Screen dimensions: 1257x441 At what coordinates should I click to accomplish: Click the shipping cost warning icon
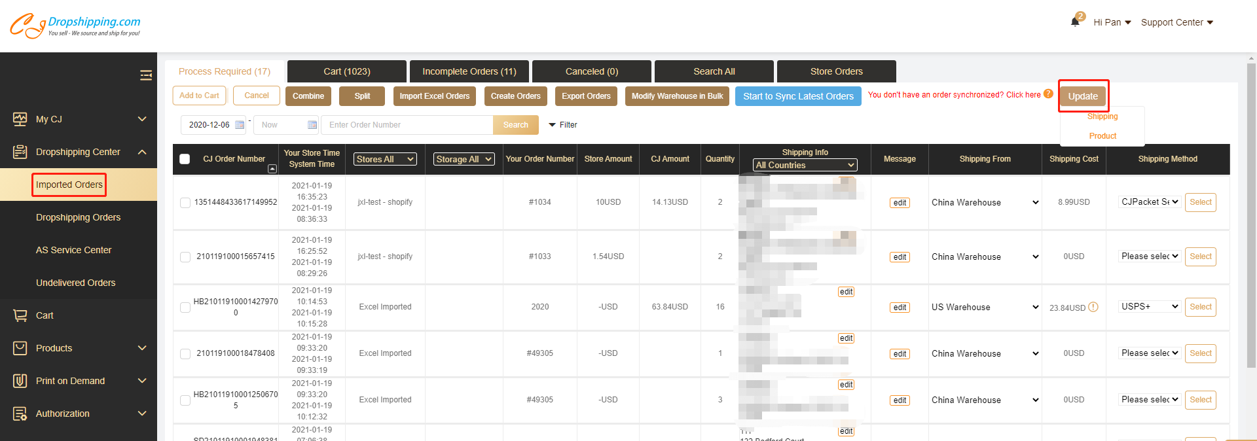(x=1093, y=307)
